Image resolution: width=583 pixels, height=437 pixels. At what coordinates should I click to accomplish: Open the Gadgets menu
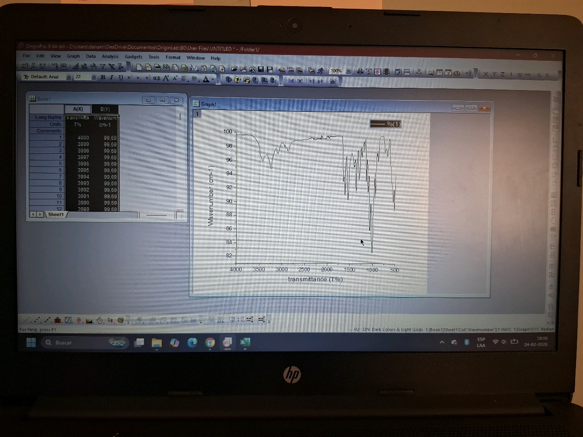pos(133,57)
